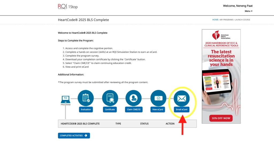Screen dimensions: 274x144
Task: Click the ACTION column header
Action: [x=170, y=124]
